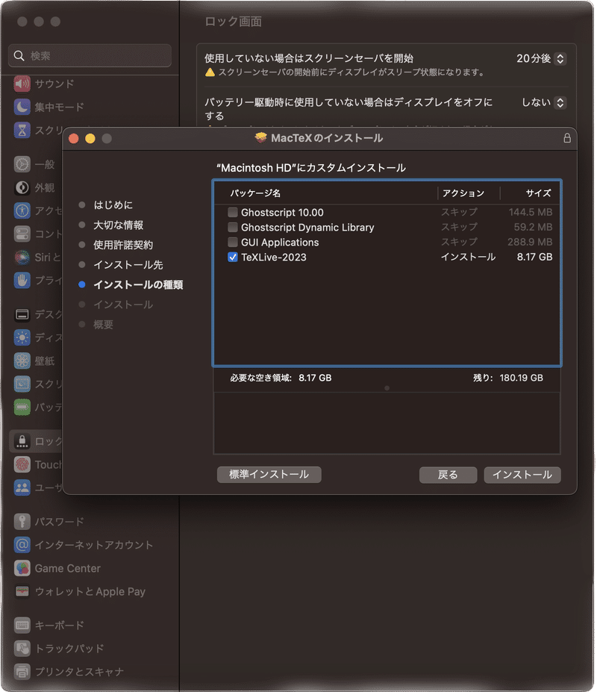The width and height of the screenshot is (597, 692).
Task: Go to 大切な情報 step in installer
Action: pos(118,225)
